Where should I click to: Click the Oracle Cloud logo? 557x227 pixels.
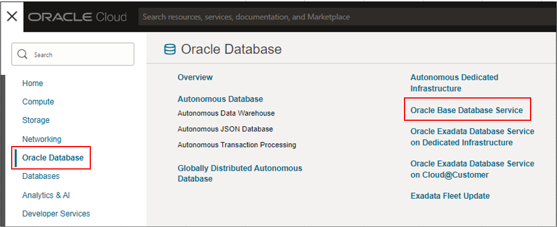(77, 16)
